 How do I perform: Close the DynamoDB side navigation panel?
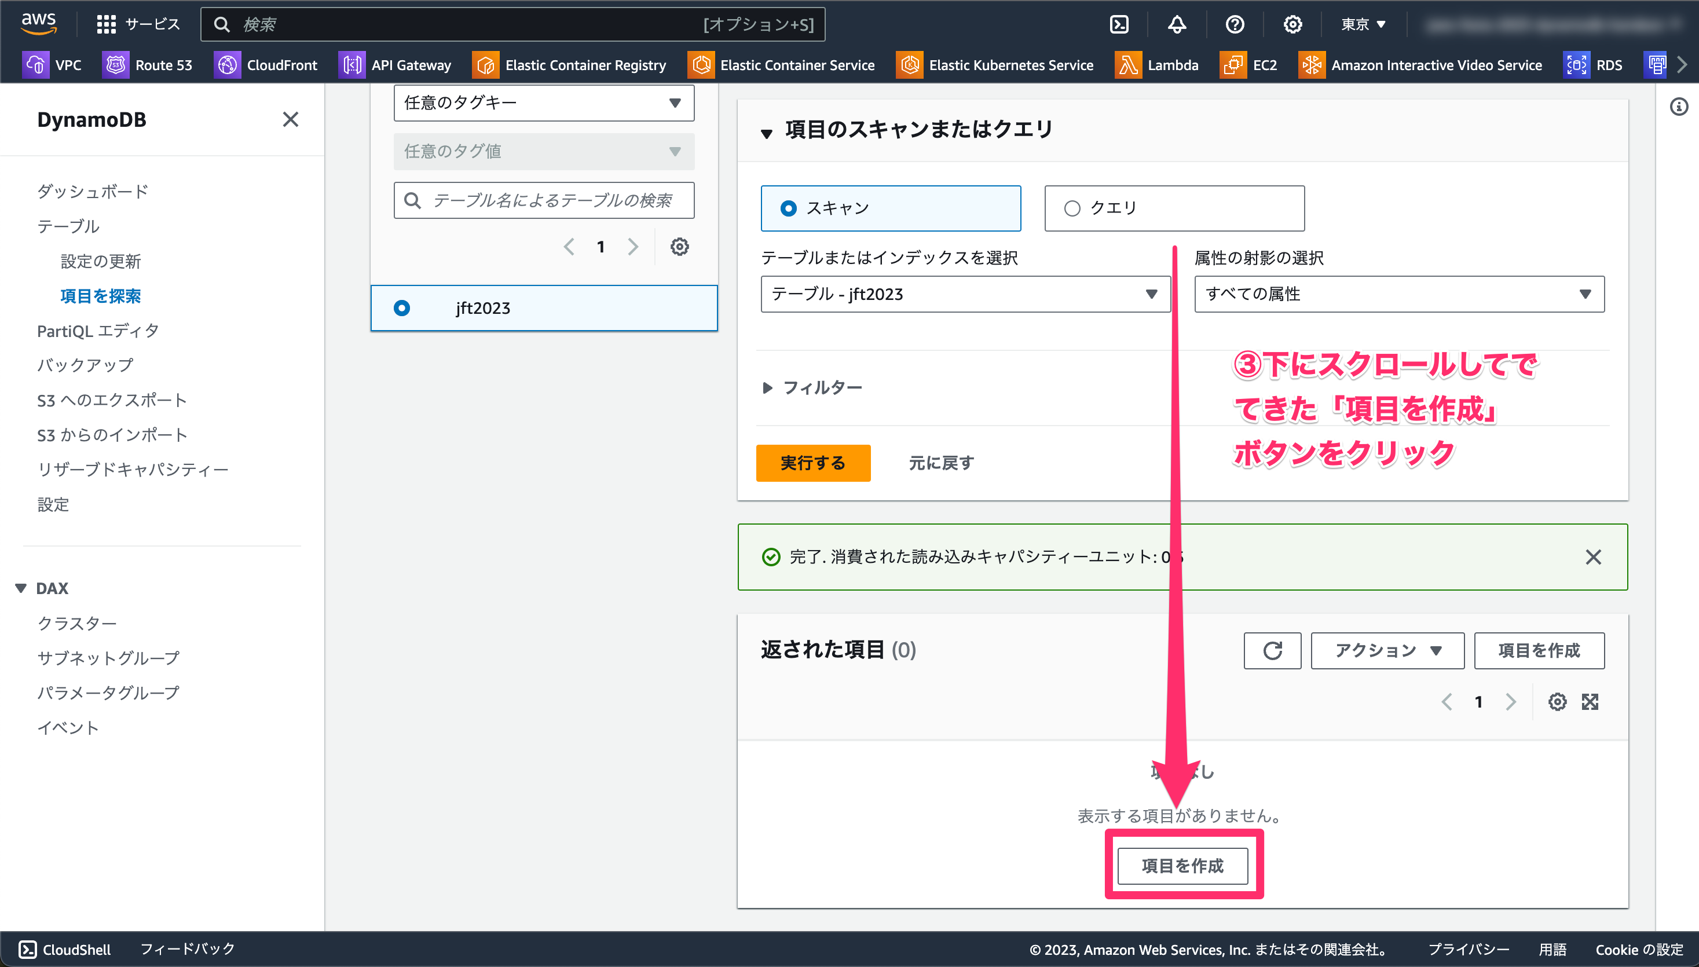290,119
